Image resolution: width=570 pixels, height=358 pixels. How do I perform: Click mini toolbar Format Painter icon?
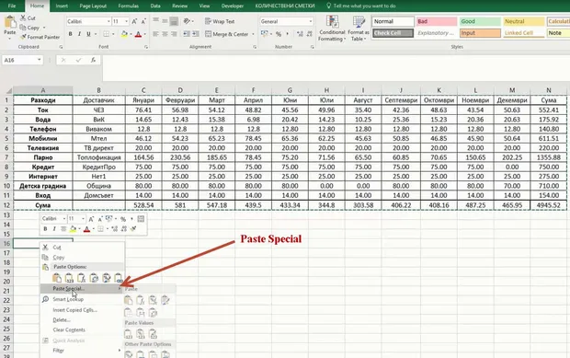(x=134, y=229)
